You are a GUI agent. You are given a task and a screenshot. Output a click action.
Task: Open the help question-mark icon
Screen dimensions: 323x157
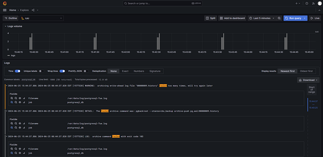coord(307,4)
